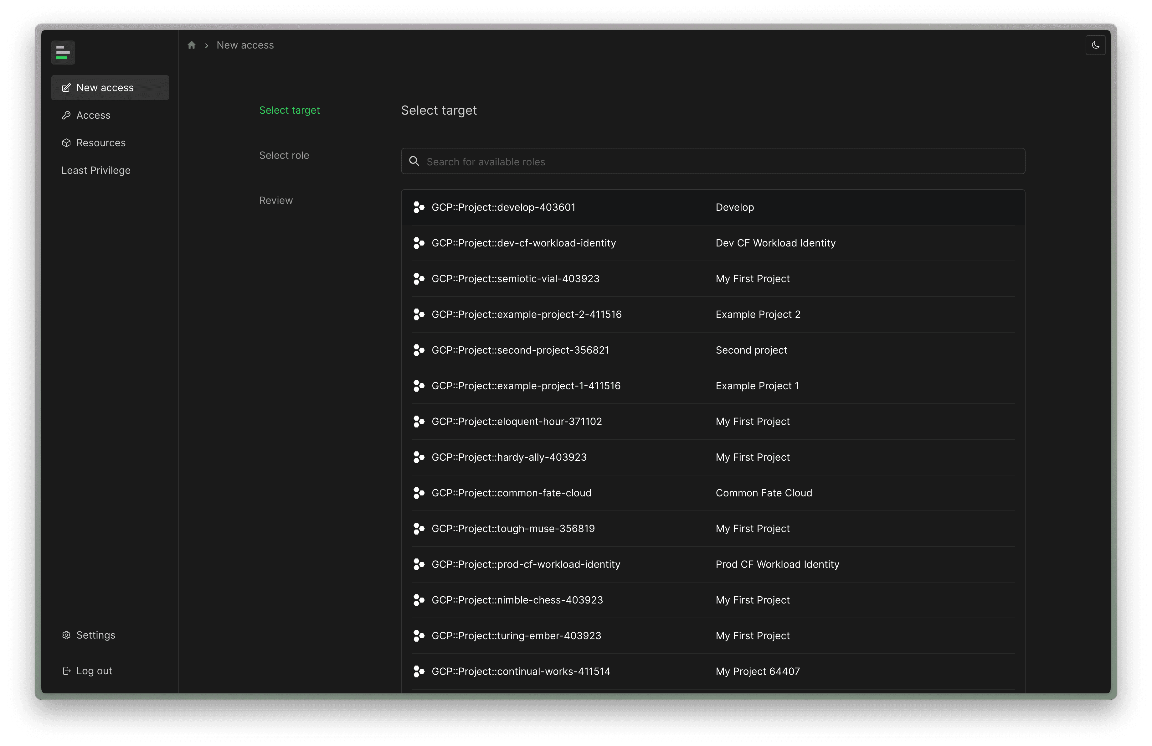
Task: Open Settings in the sidebar
Action: point(110,635)
